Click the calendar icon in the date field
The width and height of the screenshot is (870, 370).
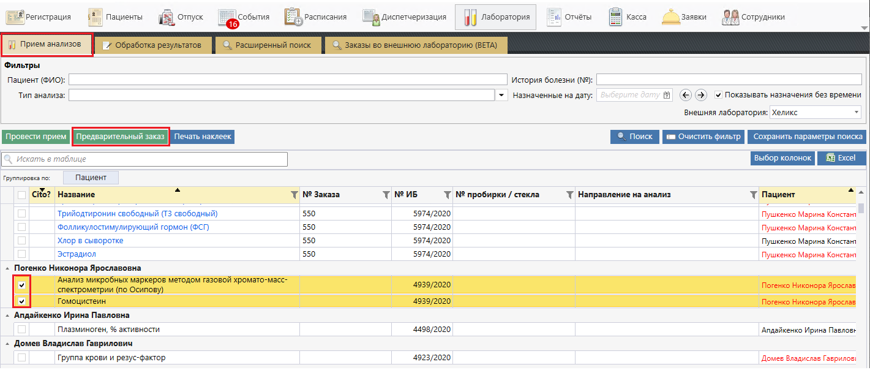tap(667, 95)
